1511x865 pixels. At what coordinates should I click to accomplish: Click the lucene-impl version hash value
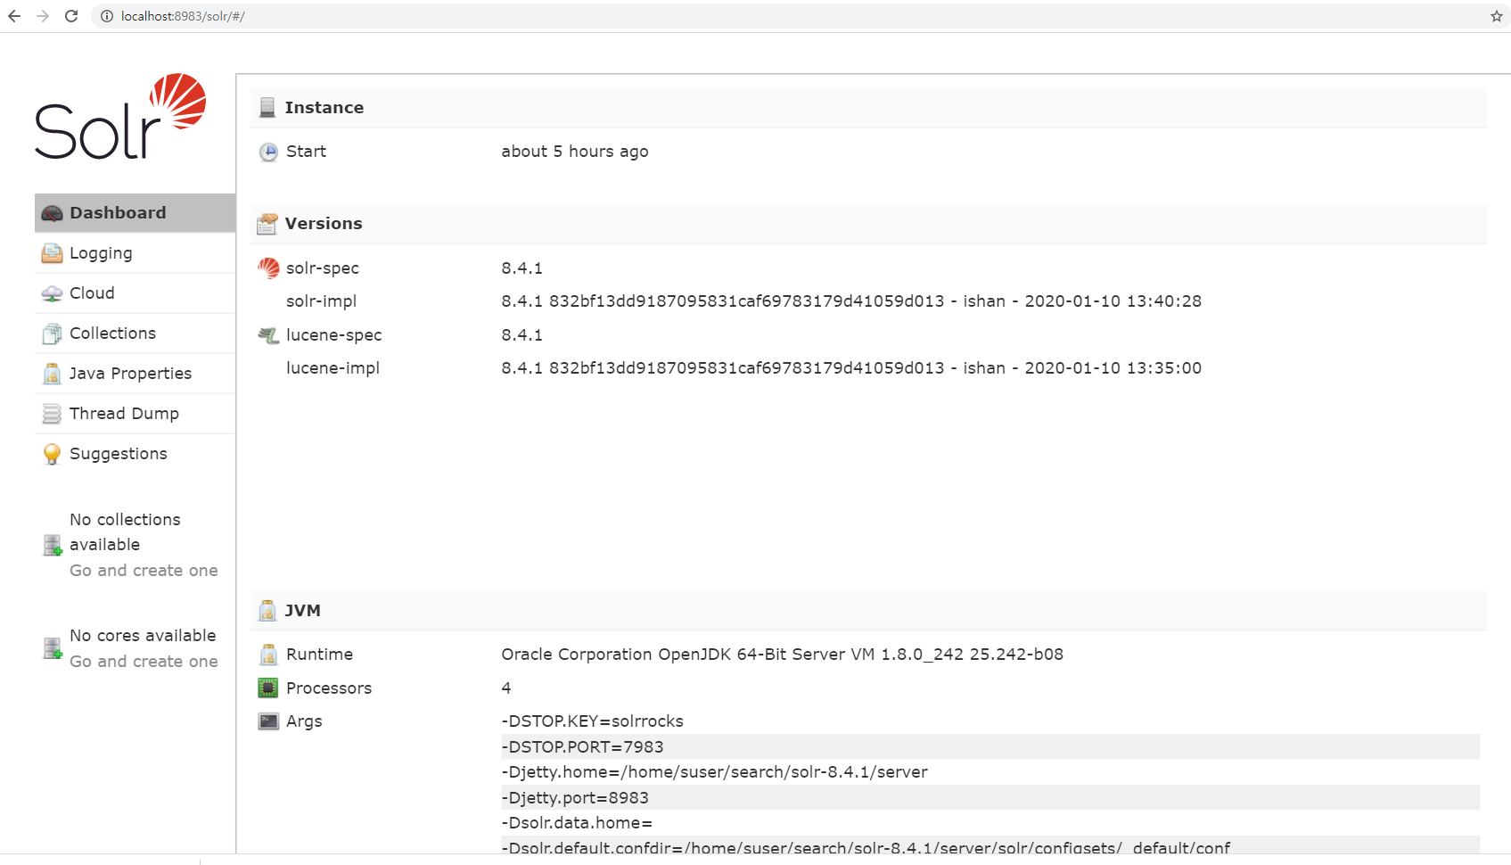tap(851, 368)
